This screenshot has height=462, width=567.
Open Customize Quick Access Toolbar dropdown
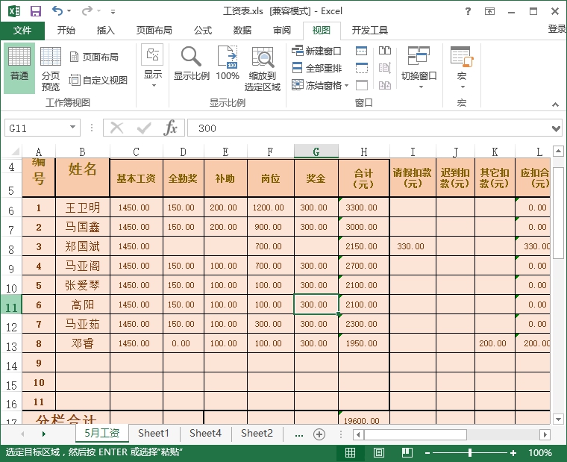(x=113, y=12)
